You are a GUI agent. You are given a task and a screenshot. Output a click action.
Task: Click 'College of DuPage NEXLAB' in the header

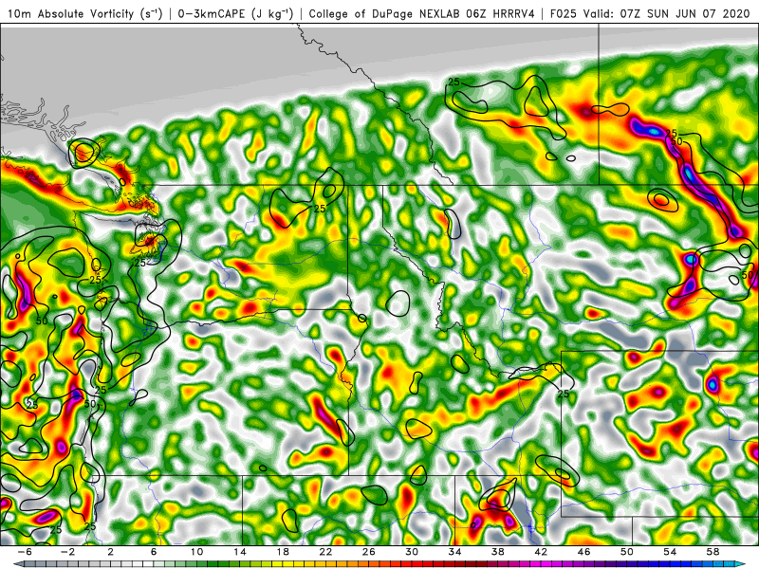click(x=385, y=13)
